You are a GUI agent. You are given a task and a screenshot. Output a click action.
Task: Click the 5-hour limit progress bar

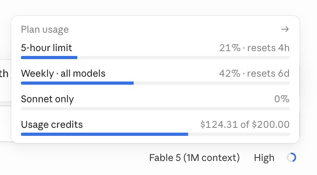tap(155, 58)
